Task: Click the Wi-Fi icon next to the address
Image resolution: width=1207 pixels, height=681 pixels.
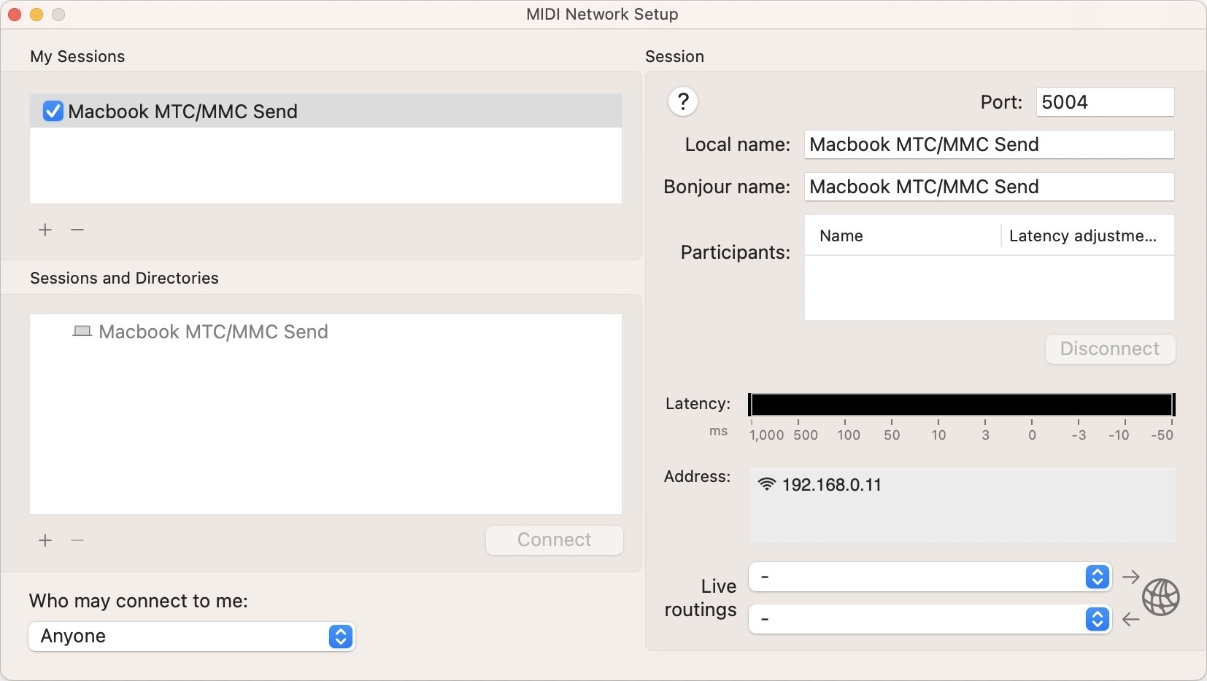Action: point(766,484)
